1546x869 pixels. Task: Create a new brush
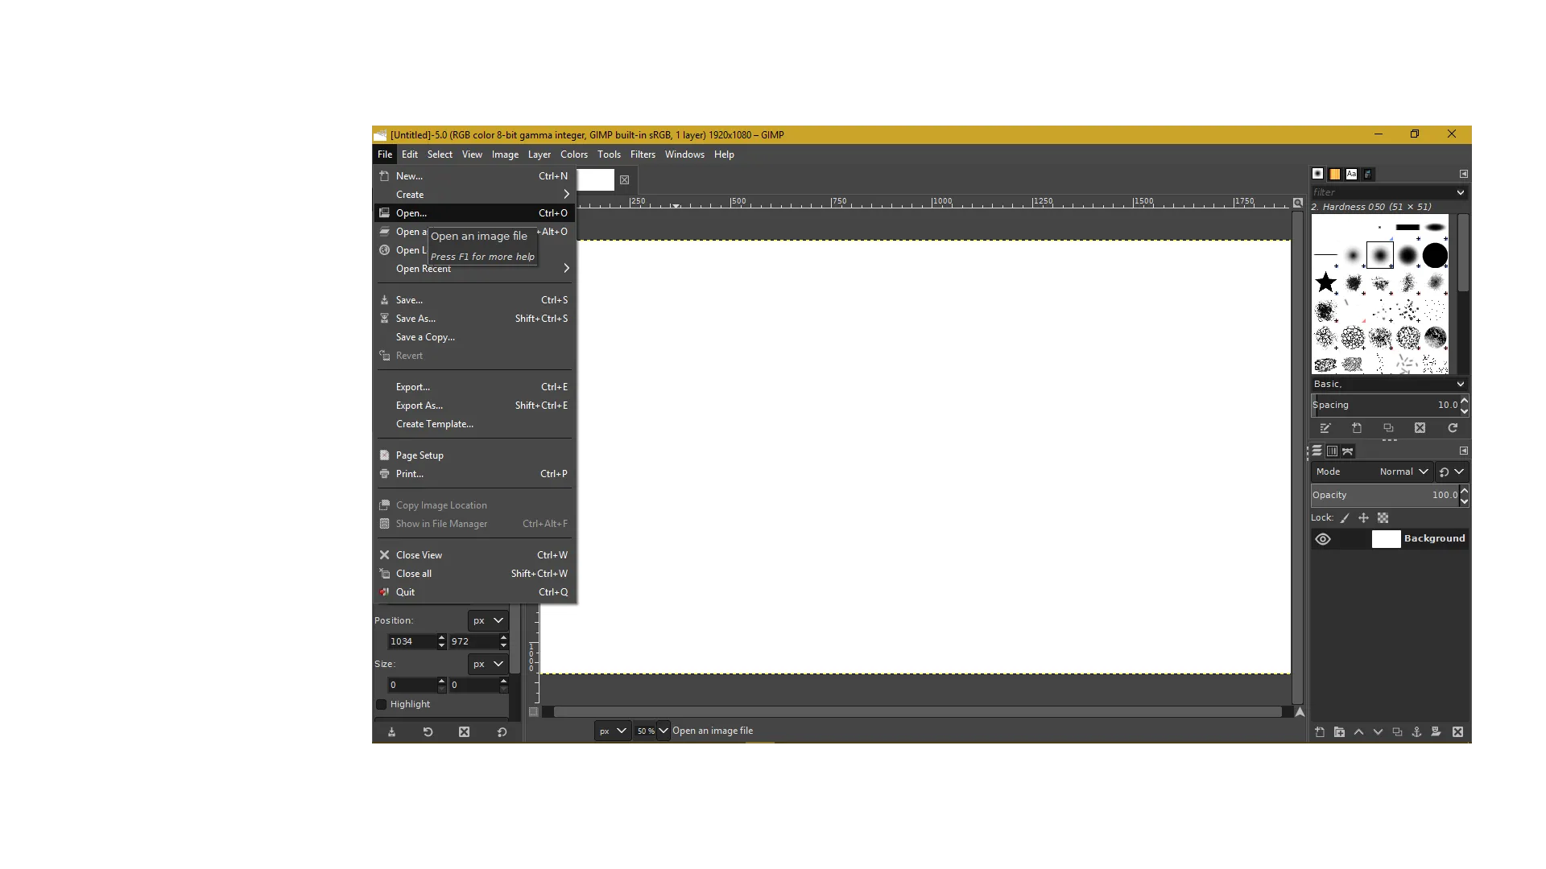point(1357,428)
